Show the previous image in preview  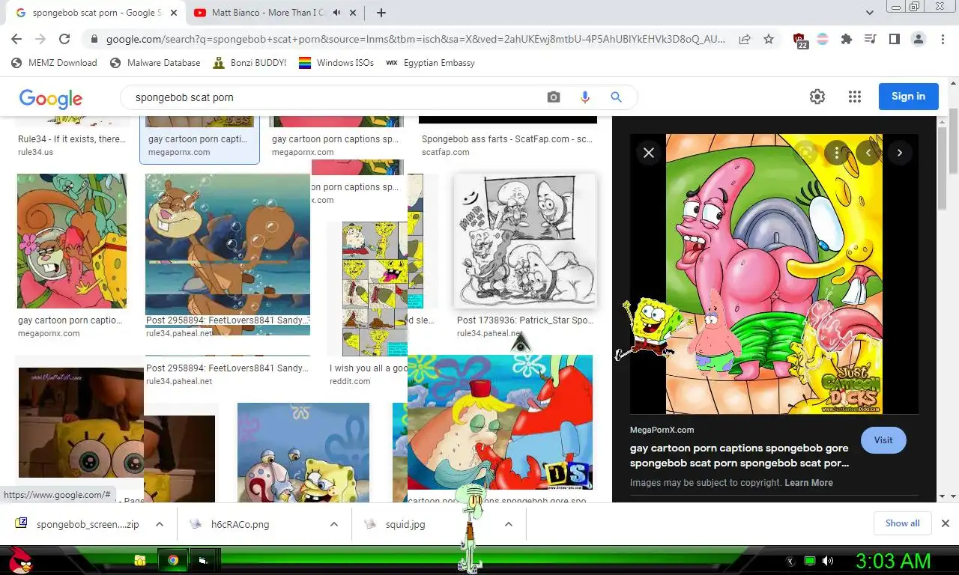click(868, 153)
